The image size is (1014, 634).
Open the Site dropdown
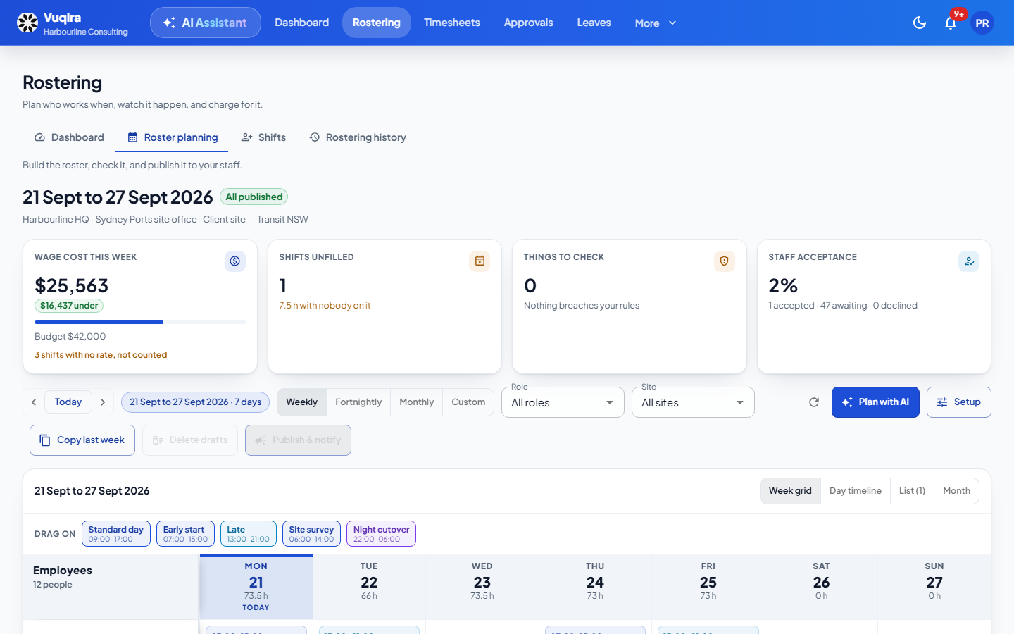693,402
